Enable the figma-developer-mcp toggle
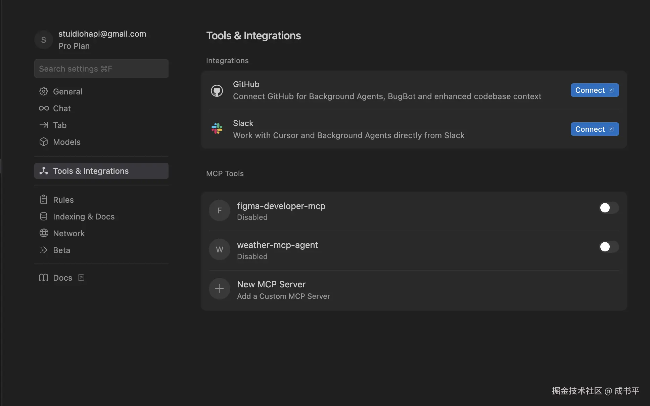 (609, 208)
